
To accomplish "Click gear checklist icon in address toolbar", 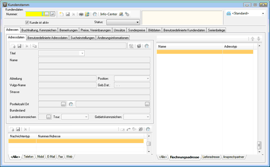I will pos(147,46).
